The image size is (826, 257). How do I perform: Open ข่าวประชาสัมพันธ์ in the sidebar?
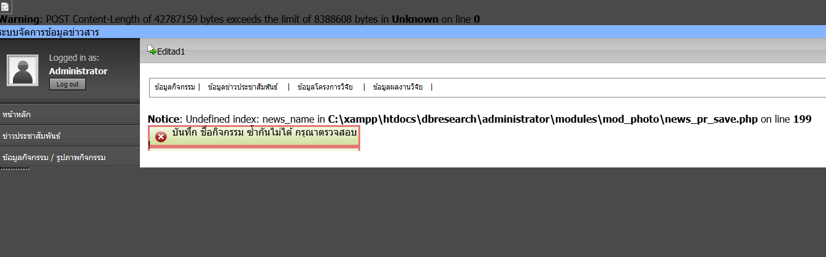pyautogui.click(x=70, y=136)
